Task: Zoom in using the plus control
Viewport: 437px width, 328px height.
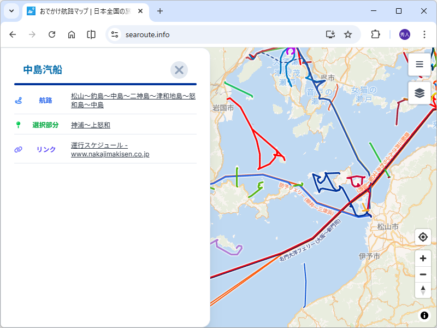Action: click(423, 257)
